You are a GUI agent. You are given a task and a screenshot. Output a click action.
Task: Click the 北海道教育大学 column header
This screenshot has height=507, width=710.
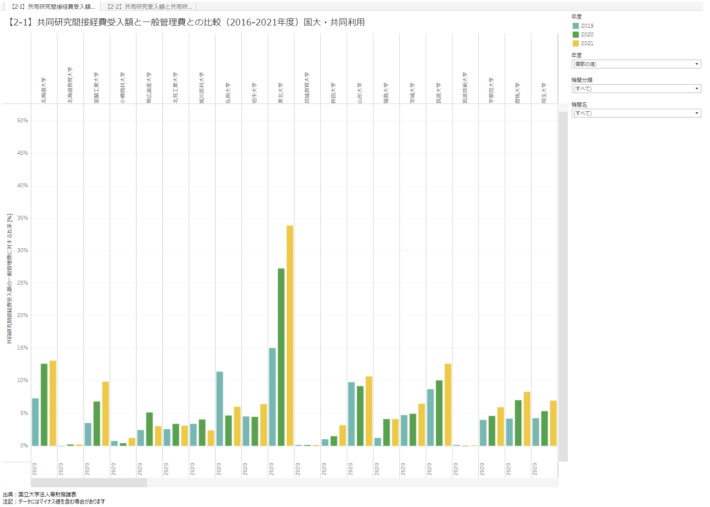70,85
